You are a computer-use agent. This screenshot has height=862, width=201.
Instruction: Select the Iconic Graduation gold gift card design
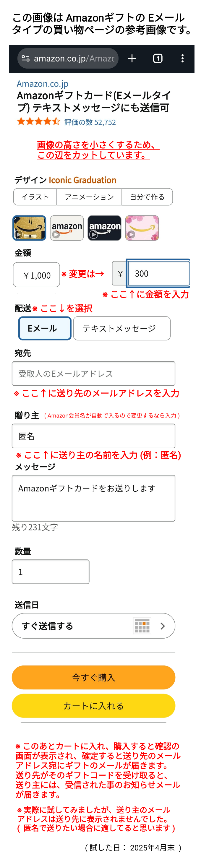point(29,228)
